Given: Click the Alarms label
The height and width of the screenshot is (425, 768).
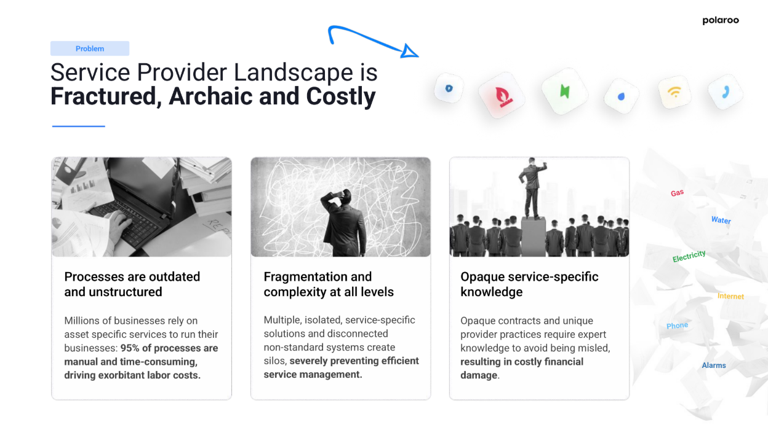Looking at the screenshot, I should coord(714,365).
